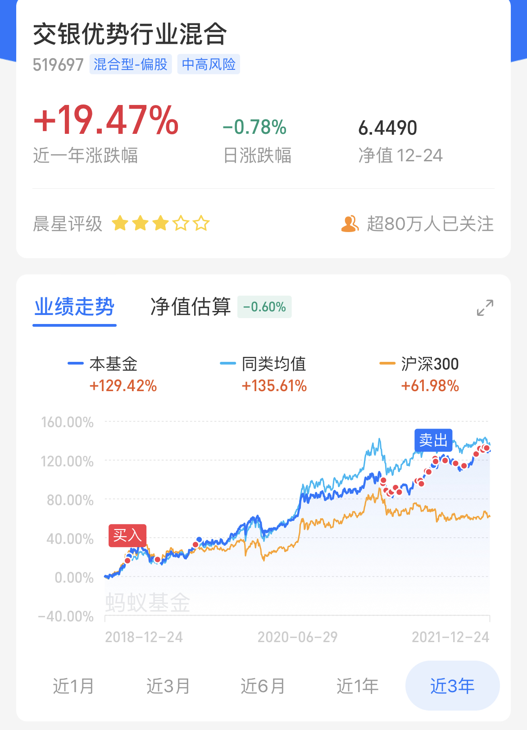The height and width of the screenshot is (730, 527).
Task: Select the 近1年 time range
Action: point(357,686)
